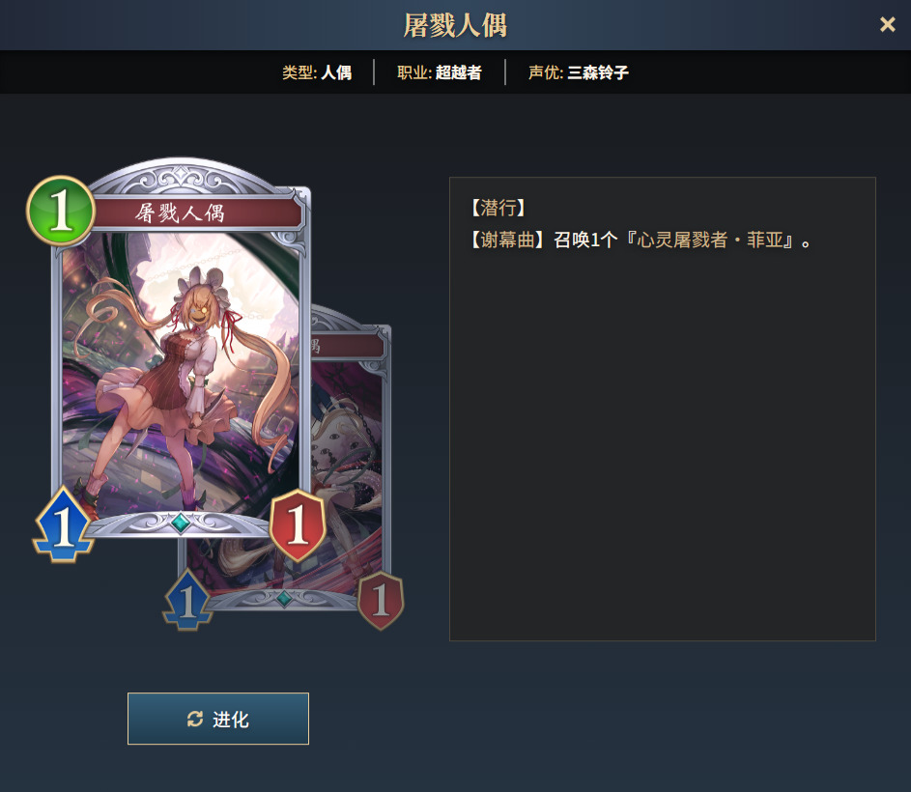Select the 声优: 三森铃子 label
Image resolution: width=911 pixels, height=792 pixels.
click(x=578, y=72)
